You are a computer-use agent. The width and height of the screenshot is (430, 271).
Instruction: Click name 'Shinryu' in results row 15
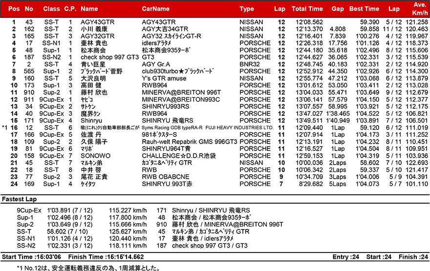[91, 121]
